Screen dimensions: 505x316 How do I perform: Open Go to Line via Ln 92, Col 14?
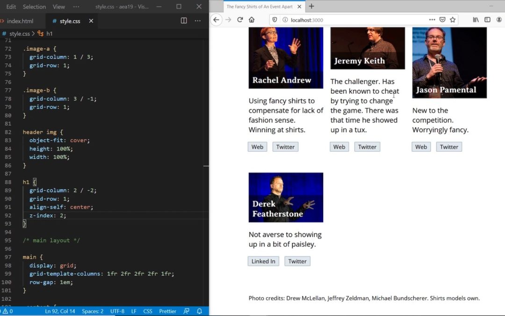point(60,311)
